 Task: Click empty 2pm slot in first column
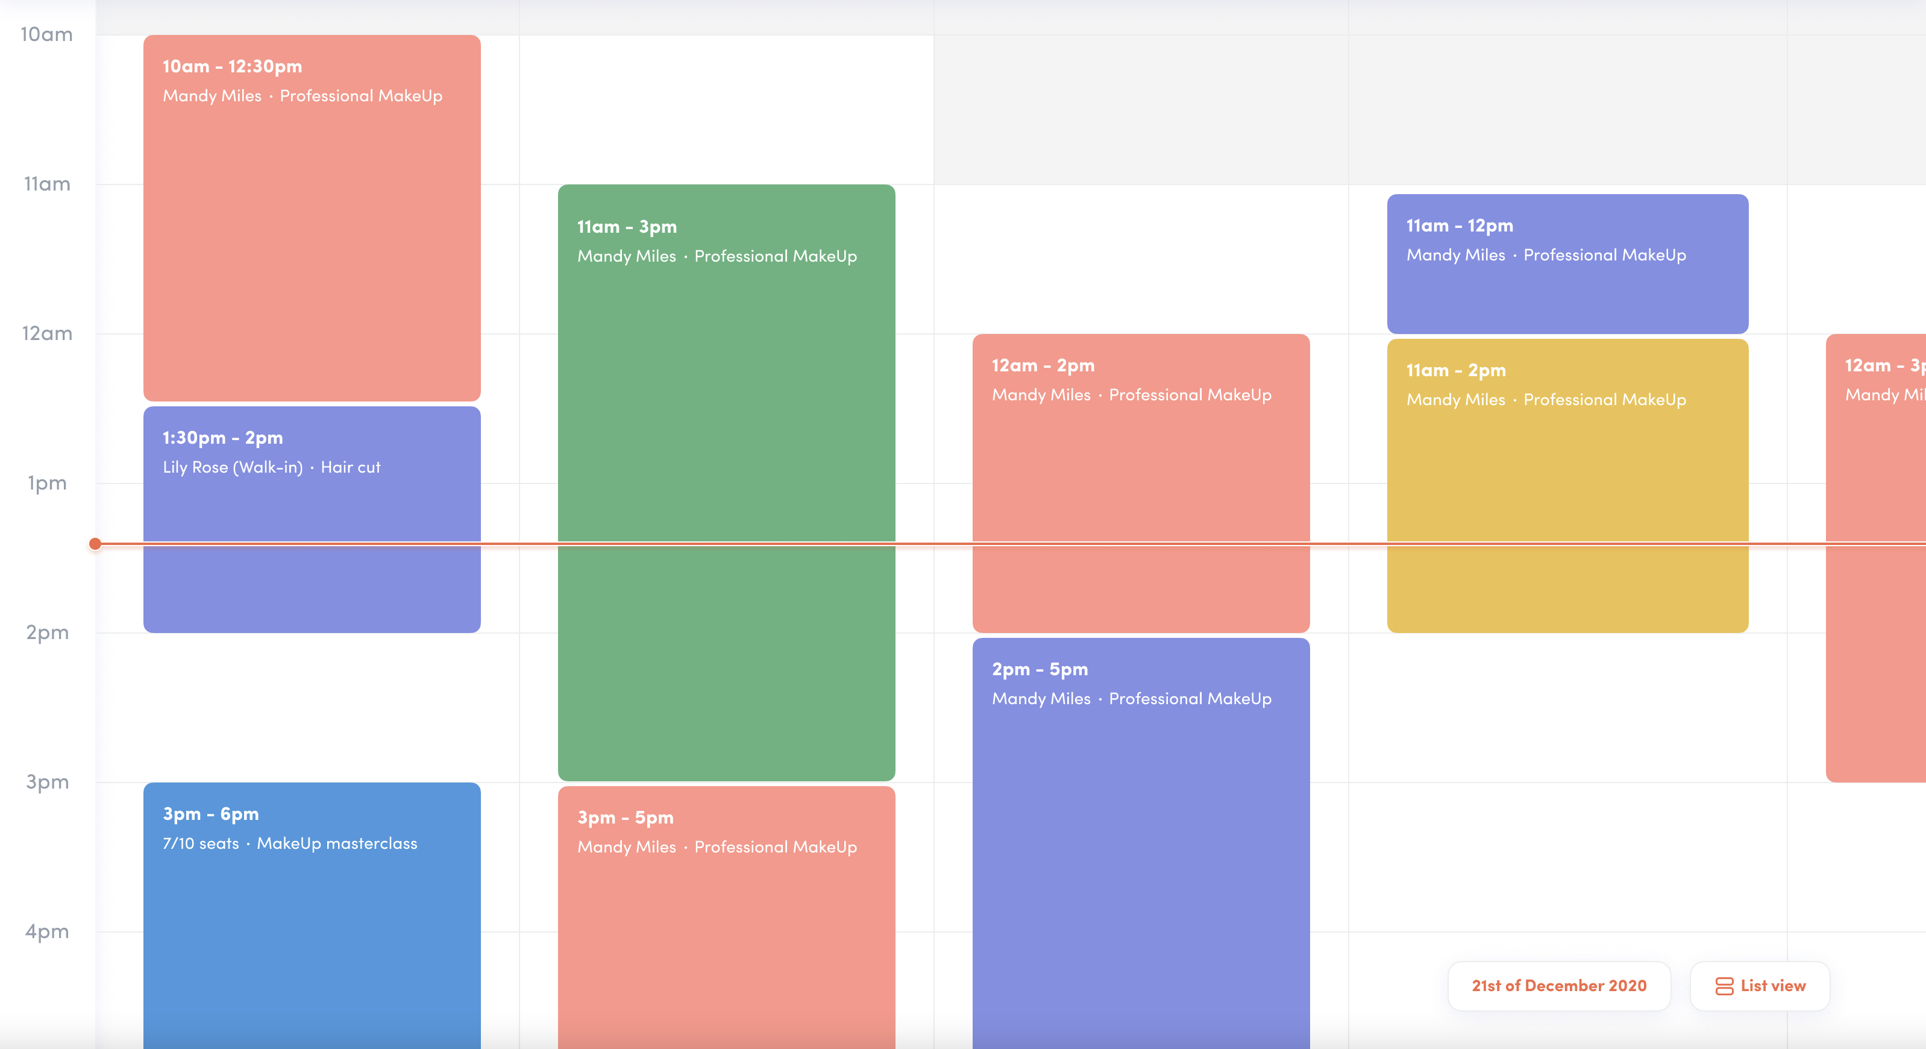[x=312, y=707]
